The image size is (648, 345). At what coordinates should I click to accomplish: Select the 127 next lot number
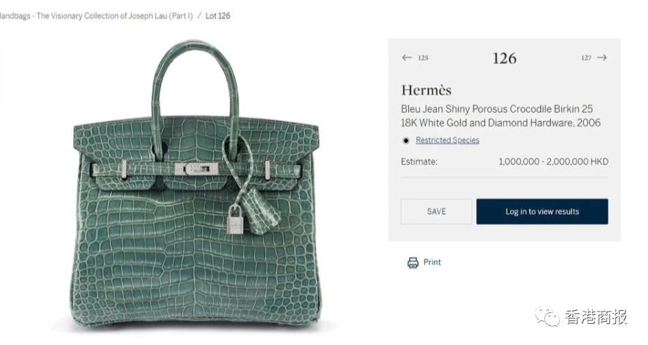coord(586,58)
